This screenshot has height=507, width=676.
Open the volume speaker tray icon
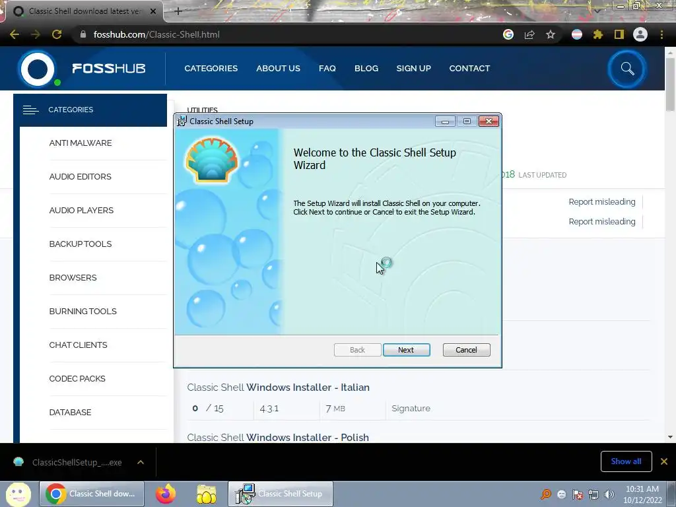(609, 494)
